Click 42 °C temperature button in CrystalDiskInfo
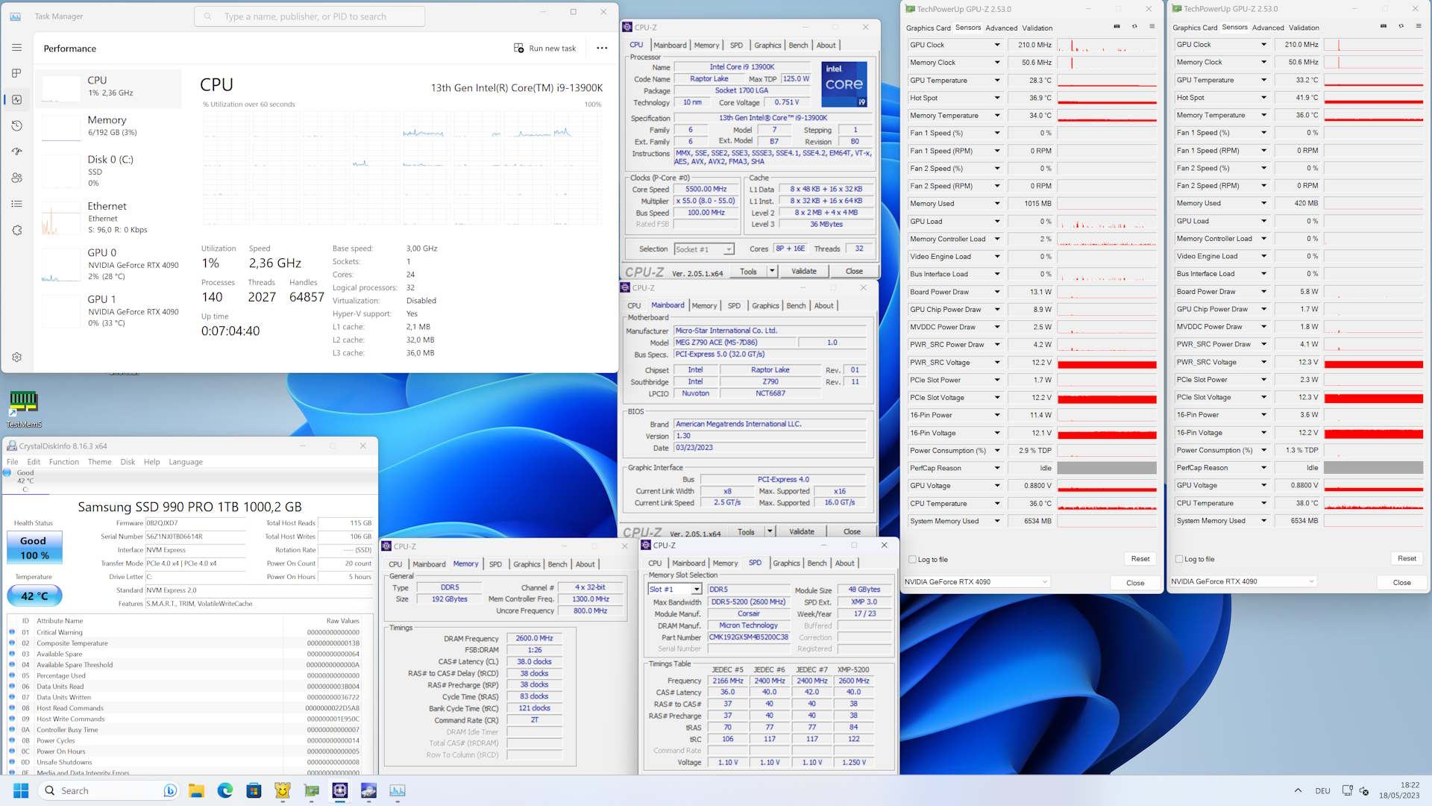This screenshot has height=806, width=1432. point(34,596)
